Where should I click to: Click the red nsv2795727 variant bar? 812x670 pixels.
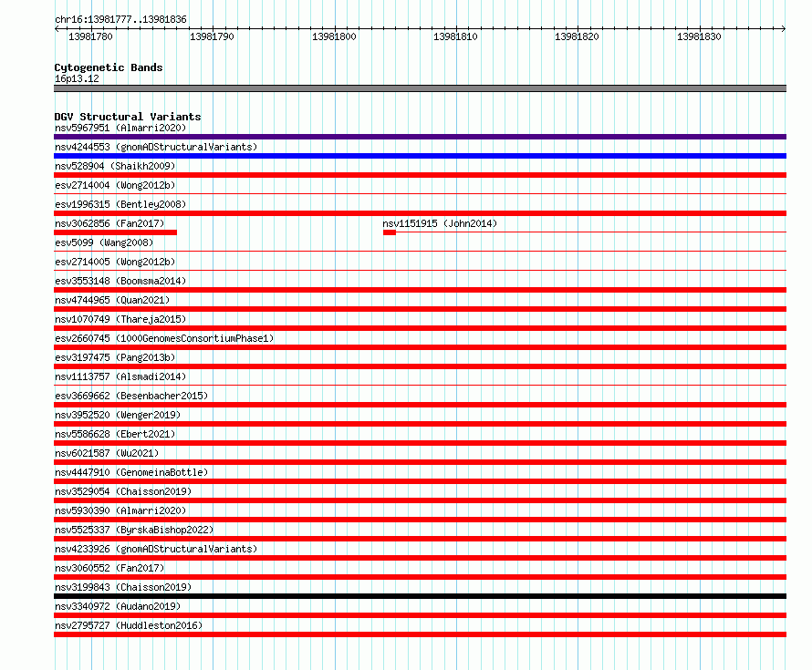click(420, 634)
